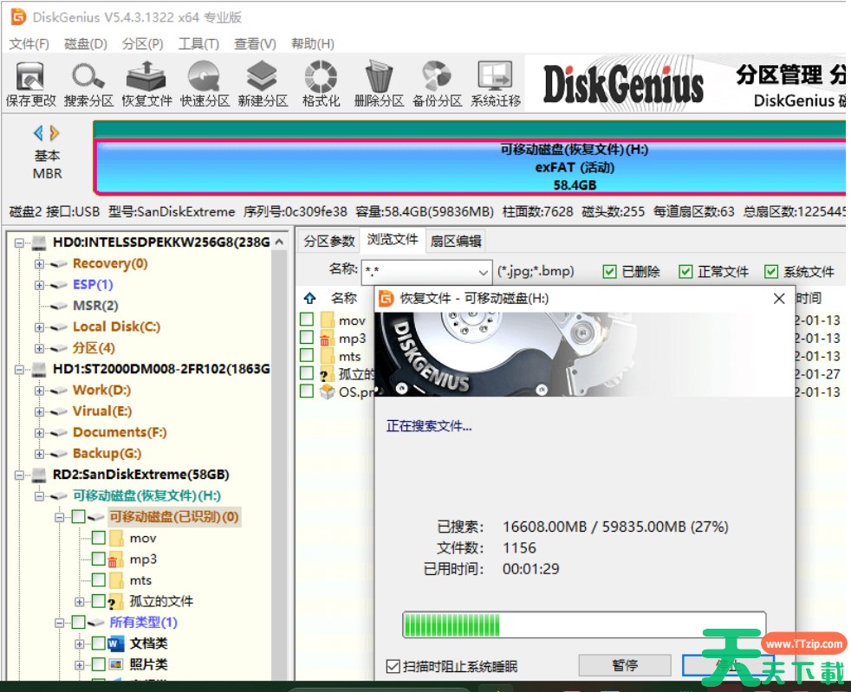Screen dimensions: 851x692
Task: Expand the Local Disk(C:) tree node
Action: click(39, 327)
